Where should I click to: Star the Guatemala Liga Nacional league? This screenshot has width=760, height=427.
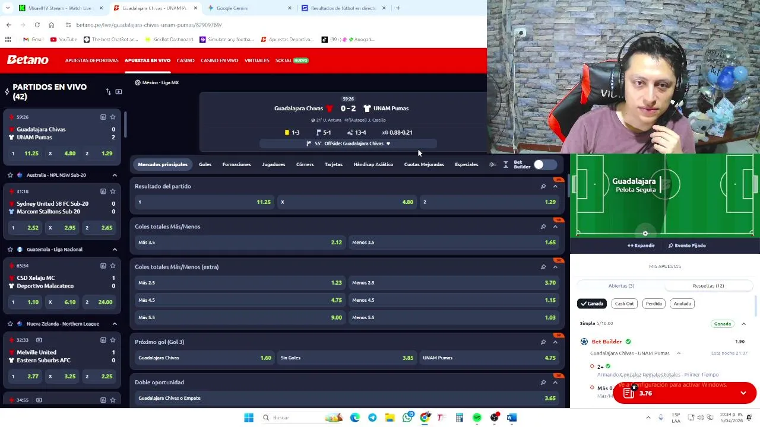point(10,249)
